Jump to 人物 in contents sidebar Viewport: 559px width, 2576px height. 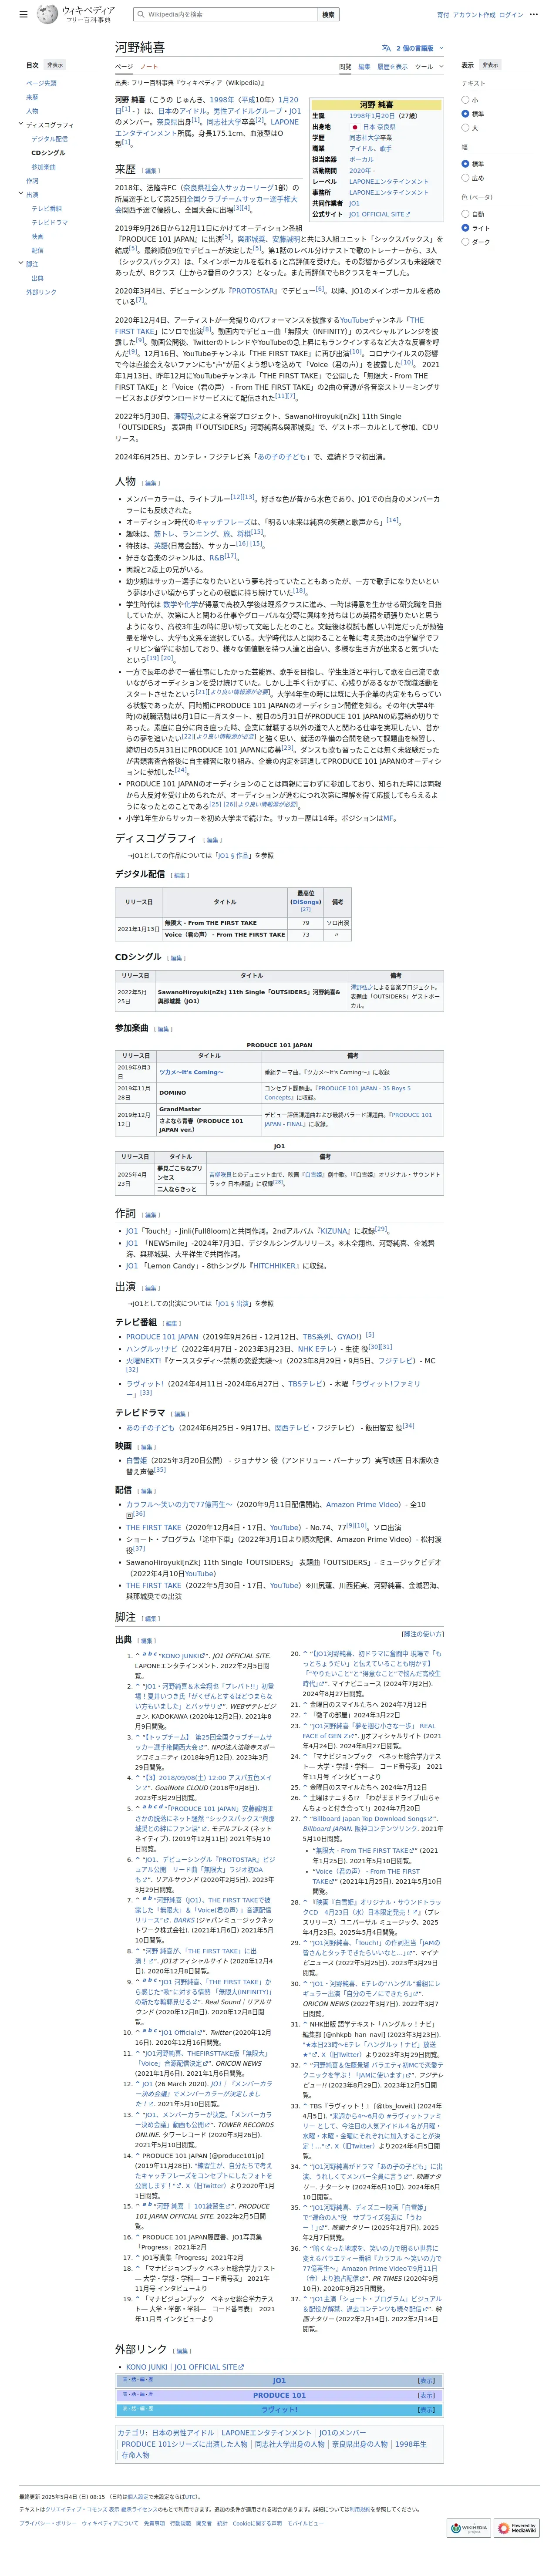(x=32, y=111)
